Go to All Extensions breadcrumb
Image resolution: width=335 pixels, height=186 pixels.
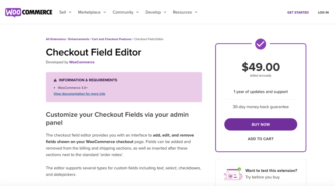[x=56, y=39]
